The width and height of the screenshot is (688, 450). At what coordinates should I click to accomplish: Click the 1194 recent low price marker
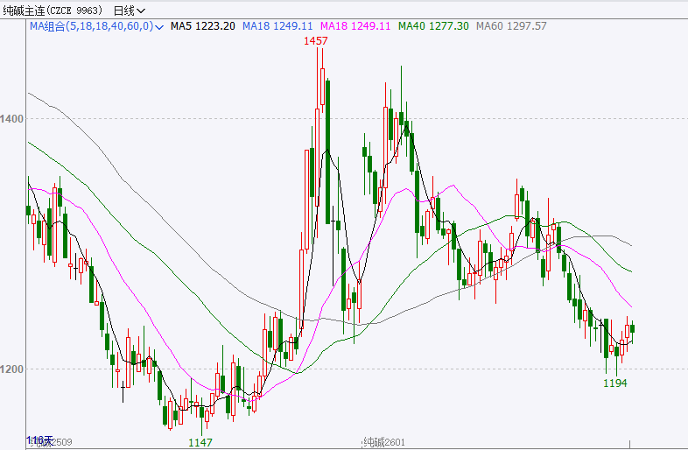pyautogui.click(x=616, y=383)
